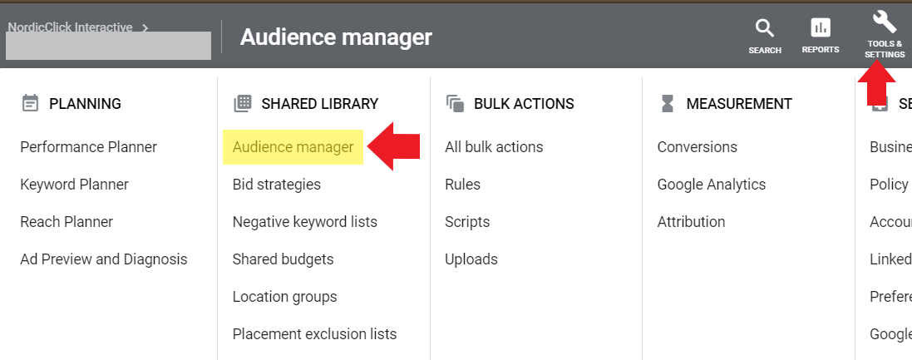Go to Conversions under Measurement

[697, 147]
